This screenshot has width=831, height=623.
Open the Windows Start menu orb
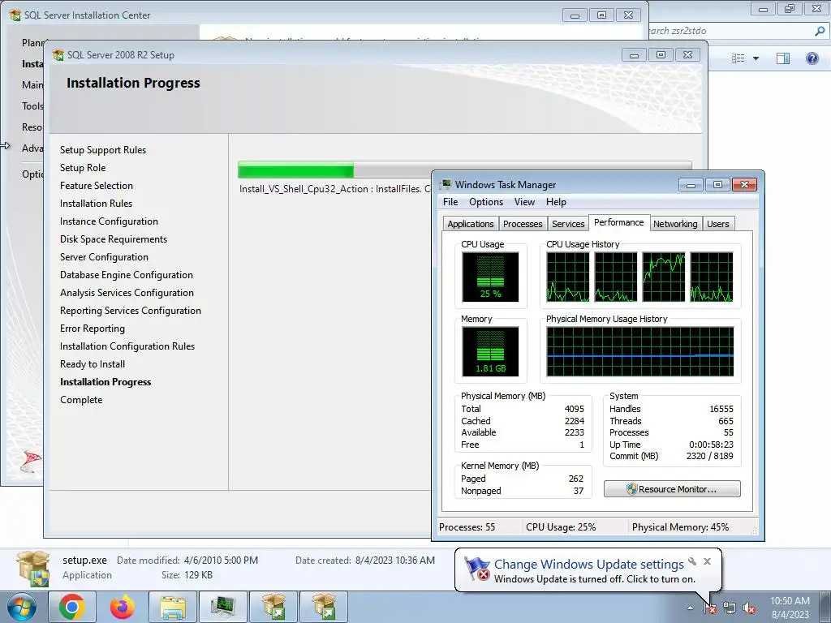coord(22,607)
